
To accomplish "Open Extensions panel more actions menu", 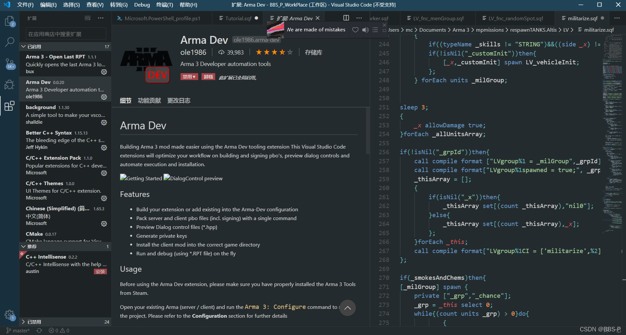I will [101, 18].
